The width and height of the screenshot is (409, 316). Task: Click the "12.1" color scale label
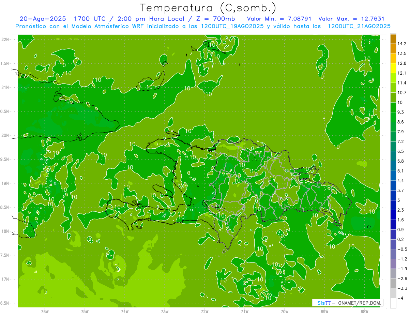click(402, 73)
